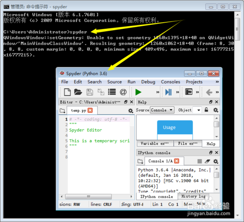The image size is (244, 222).
Task: Open the Source Console dropdown
Action: point(162,110)
